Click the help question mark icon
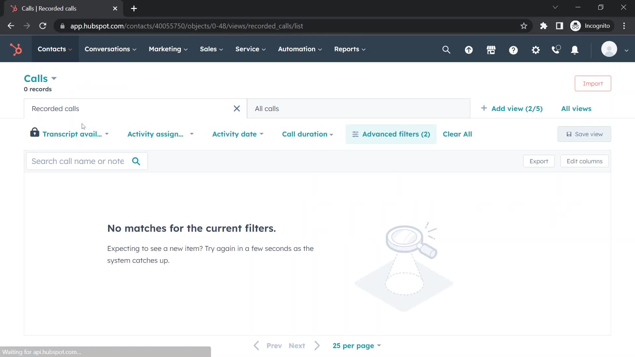Image resolution: width=635 pixels, height=357 pixels. [x=514, y=49]
